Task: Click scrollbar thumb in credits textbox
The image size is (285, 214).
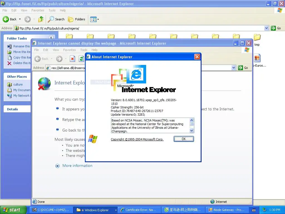Action: click(x=191, y=124)
